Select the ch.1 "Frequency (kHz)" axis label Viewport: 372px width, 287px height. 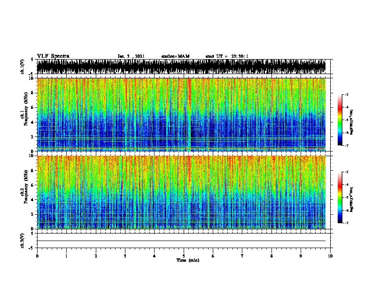point(26,109)
